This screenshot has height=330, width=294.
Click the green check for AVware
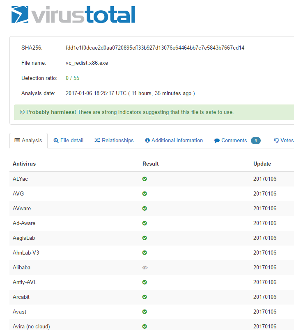pos(145,208)
